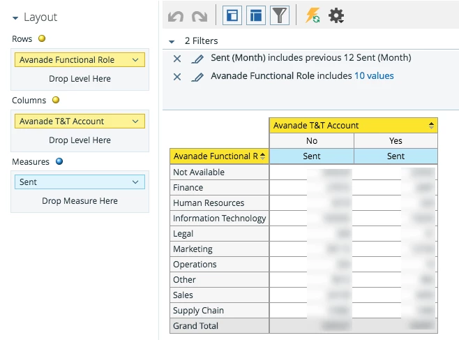This screenshot has height=340, width=459.
Task: Click the Sent header under Yes
Action: click(x=396, y=156)
